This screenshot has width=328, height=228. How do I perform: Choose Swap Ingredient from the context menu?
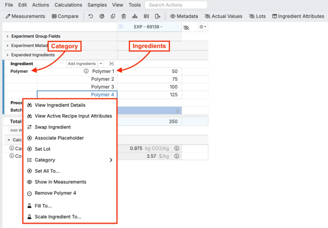click(x=53, y=127)
